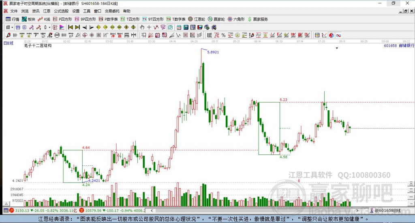Viewport: 415px width, 223px height.
Task: Open 赢家服务 service link
Action: coord(258,19)
